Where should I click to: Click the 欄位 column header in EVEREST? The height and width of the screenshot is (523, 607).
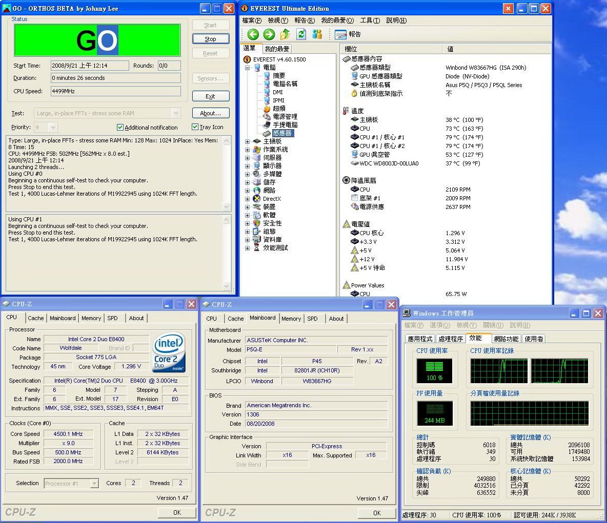click(x=391, y=49)
